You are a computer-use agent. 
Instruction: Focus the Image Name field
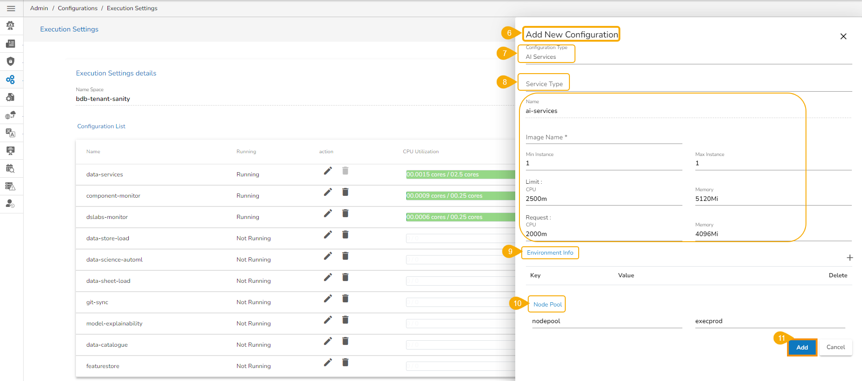point(603,137)
